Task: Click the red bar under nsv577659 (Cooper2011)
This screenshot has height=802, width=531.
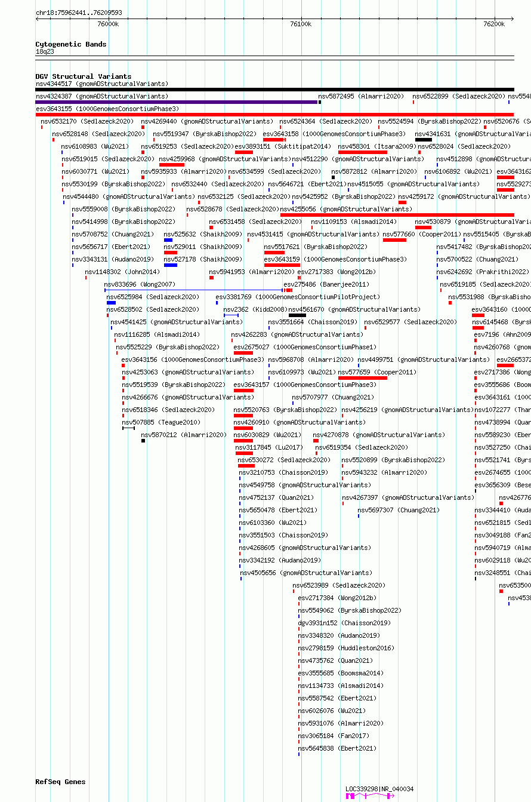Action: point(363,378)
